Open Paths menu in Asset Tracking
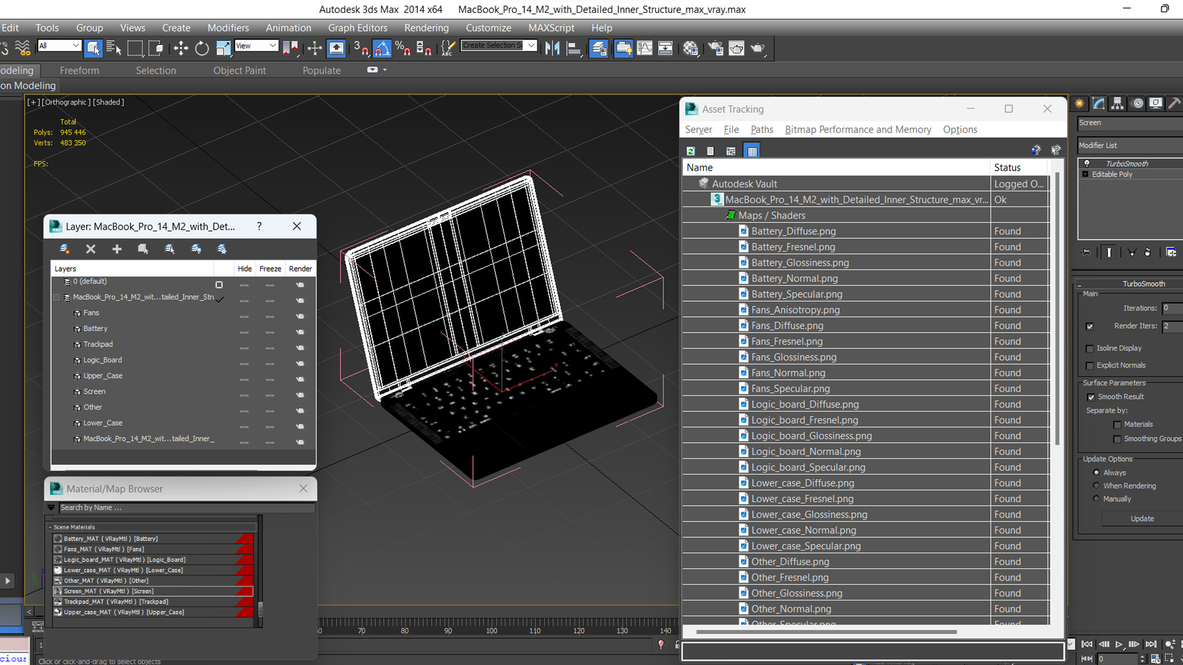The width and height of the screenshot is (1183, 665). [x=762, y=129]
